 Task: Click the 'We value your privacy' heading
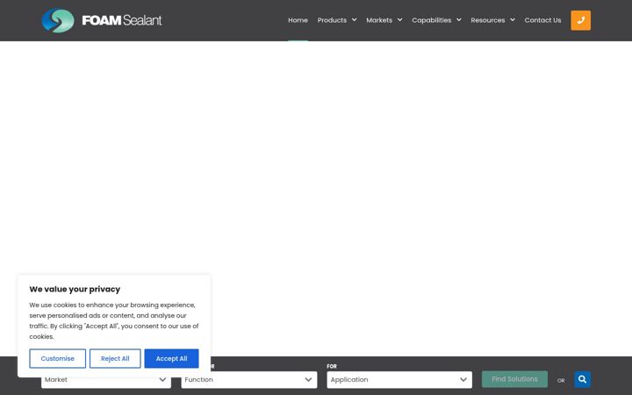[x=75, y=289]
